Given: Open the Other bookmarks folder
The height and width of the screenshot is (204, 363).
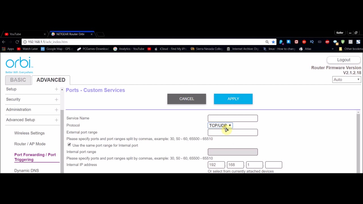Looking at the screenshot, I should pyautogui.click(x=351, y=49).
